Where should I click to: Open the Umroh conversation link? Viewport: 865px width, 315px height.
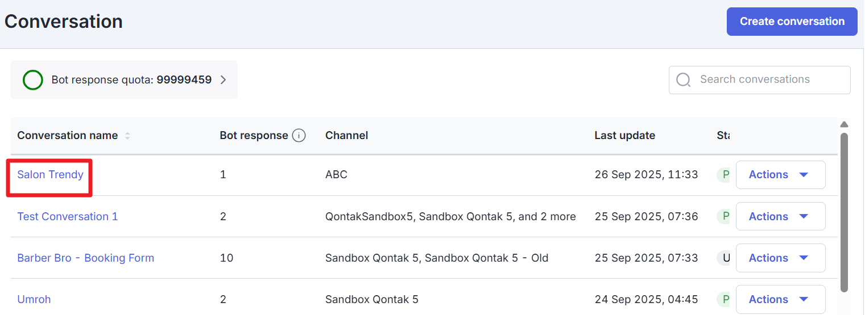pyautogui.click(x=34, y=299)
